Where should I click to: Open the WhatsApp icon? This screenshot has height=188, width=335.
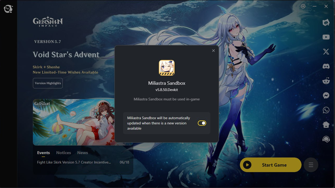(326, 110)
